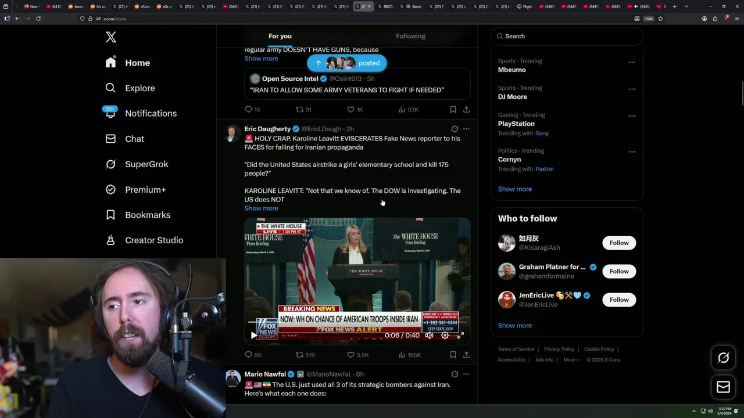Like the post with 1K likes
Viewport: 744px width, 418px height.
[x=355, y=109]
